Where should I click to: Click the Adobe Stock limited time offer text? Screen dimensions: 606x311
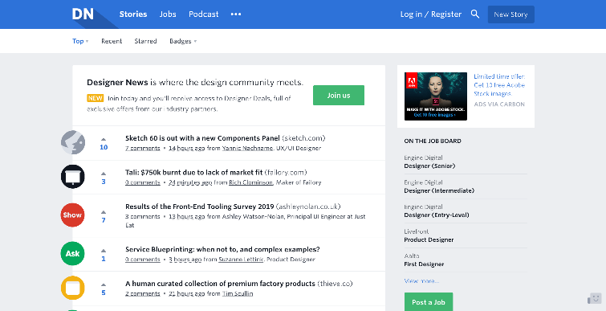(x=499, y=85)
